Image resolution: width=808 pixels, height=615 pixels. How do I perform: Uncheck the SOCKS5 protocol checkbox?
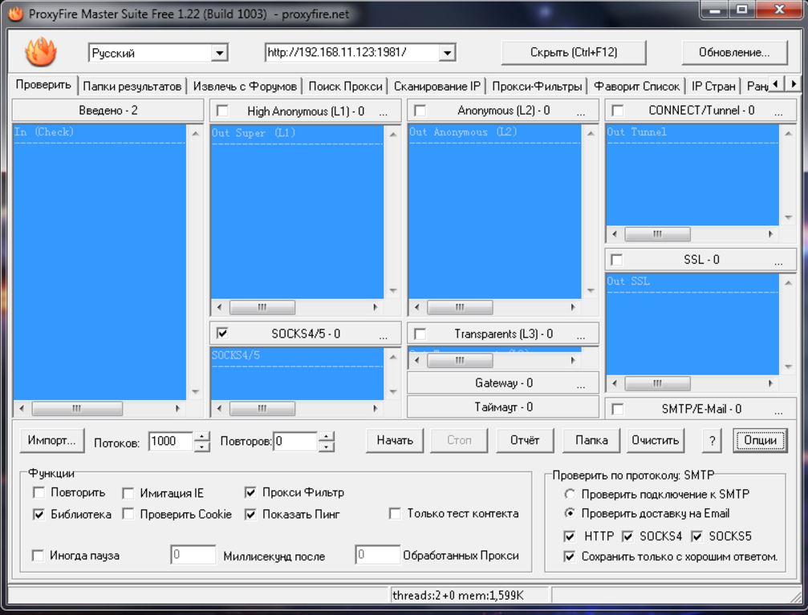coord(696,536)
